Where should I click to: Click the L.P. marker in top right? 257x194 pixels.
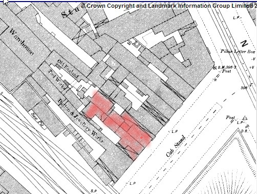coord(237,18)
